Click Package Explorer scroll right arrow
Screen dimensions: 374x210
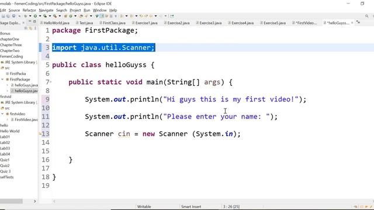pyautogui.click(x=35, y=201)
